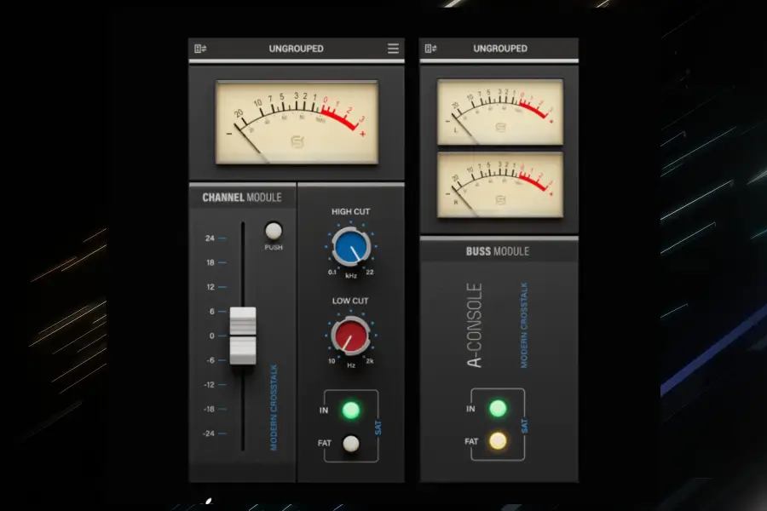The image size is (767, 511).
Task: Click the kHz unit label under HIGH CUT
Action: pos(351,276)
